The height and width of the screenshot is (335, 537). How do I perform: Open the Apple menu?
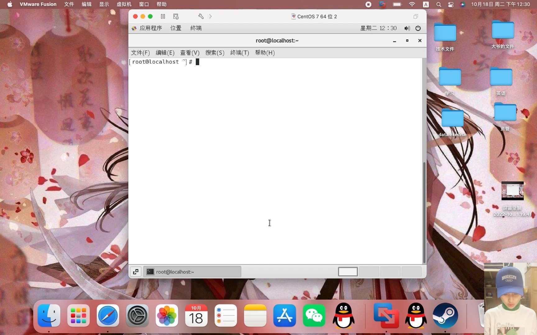[10, 4]
